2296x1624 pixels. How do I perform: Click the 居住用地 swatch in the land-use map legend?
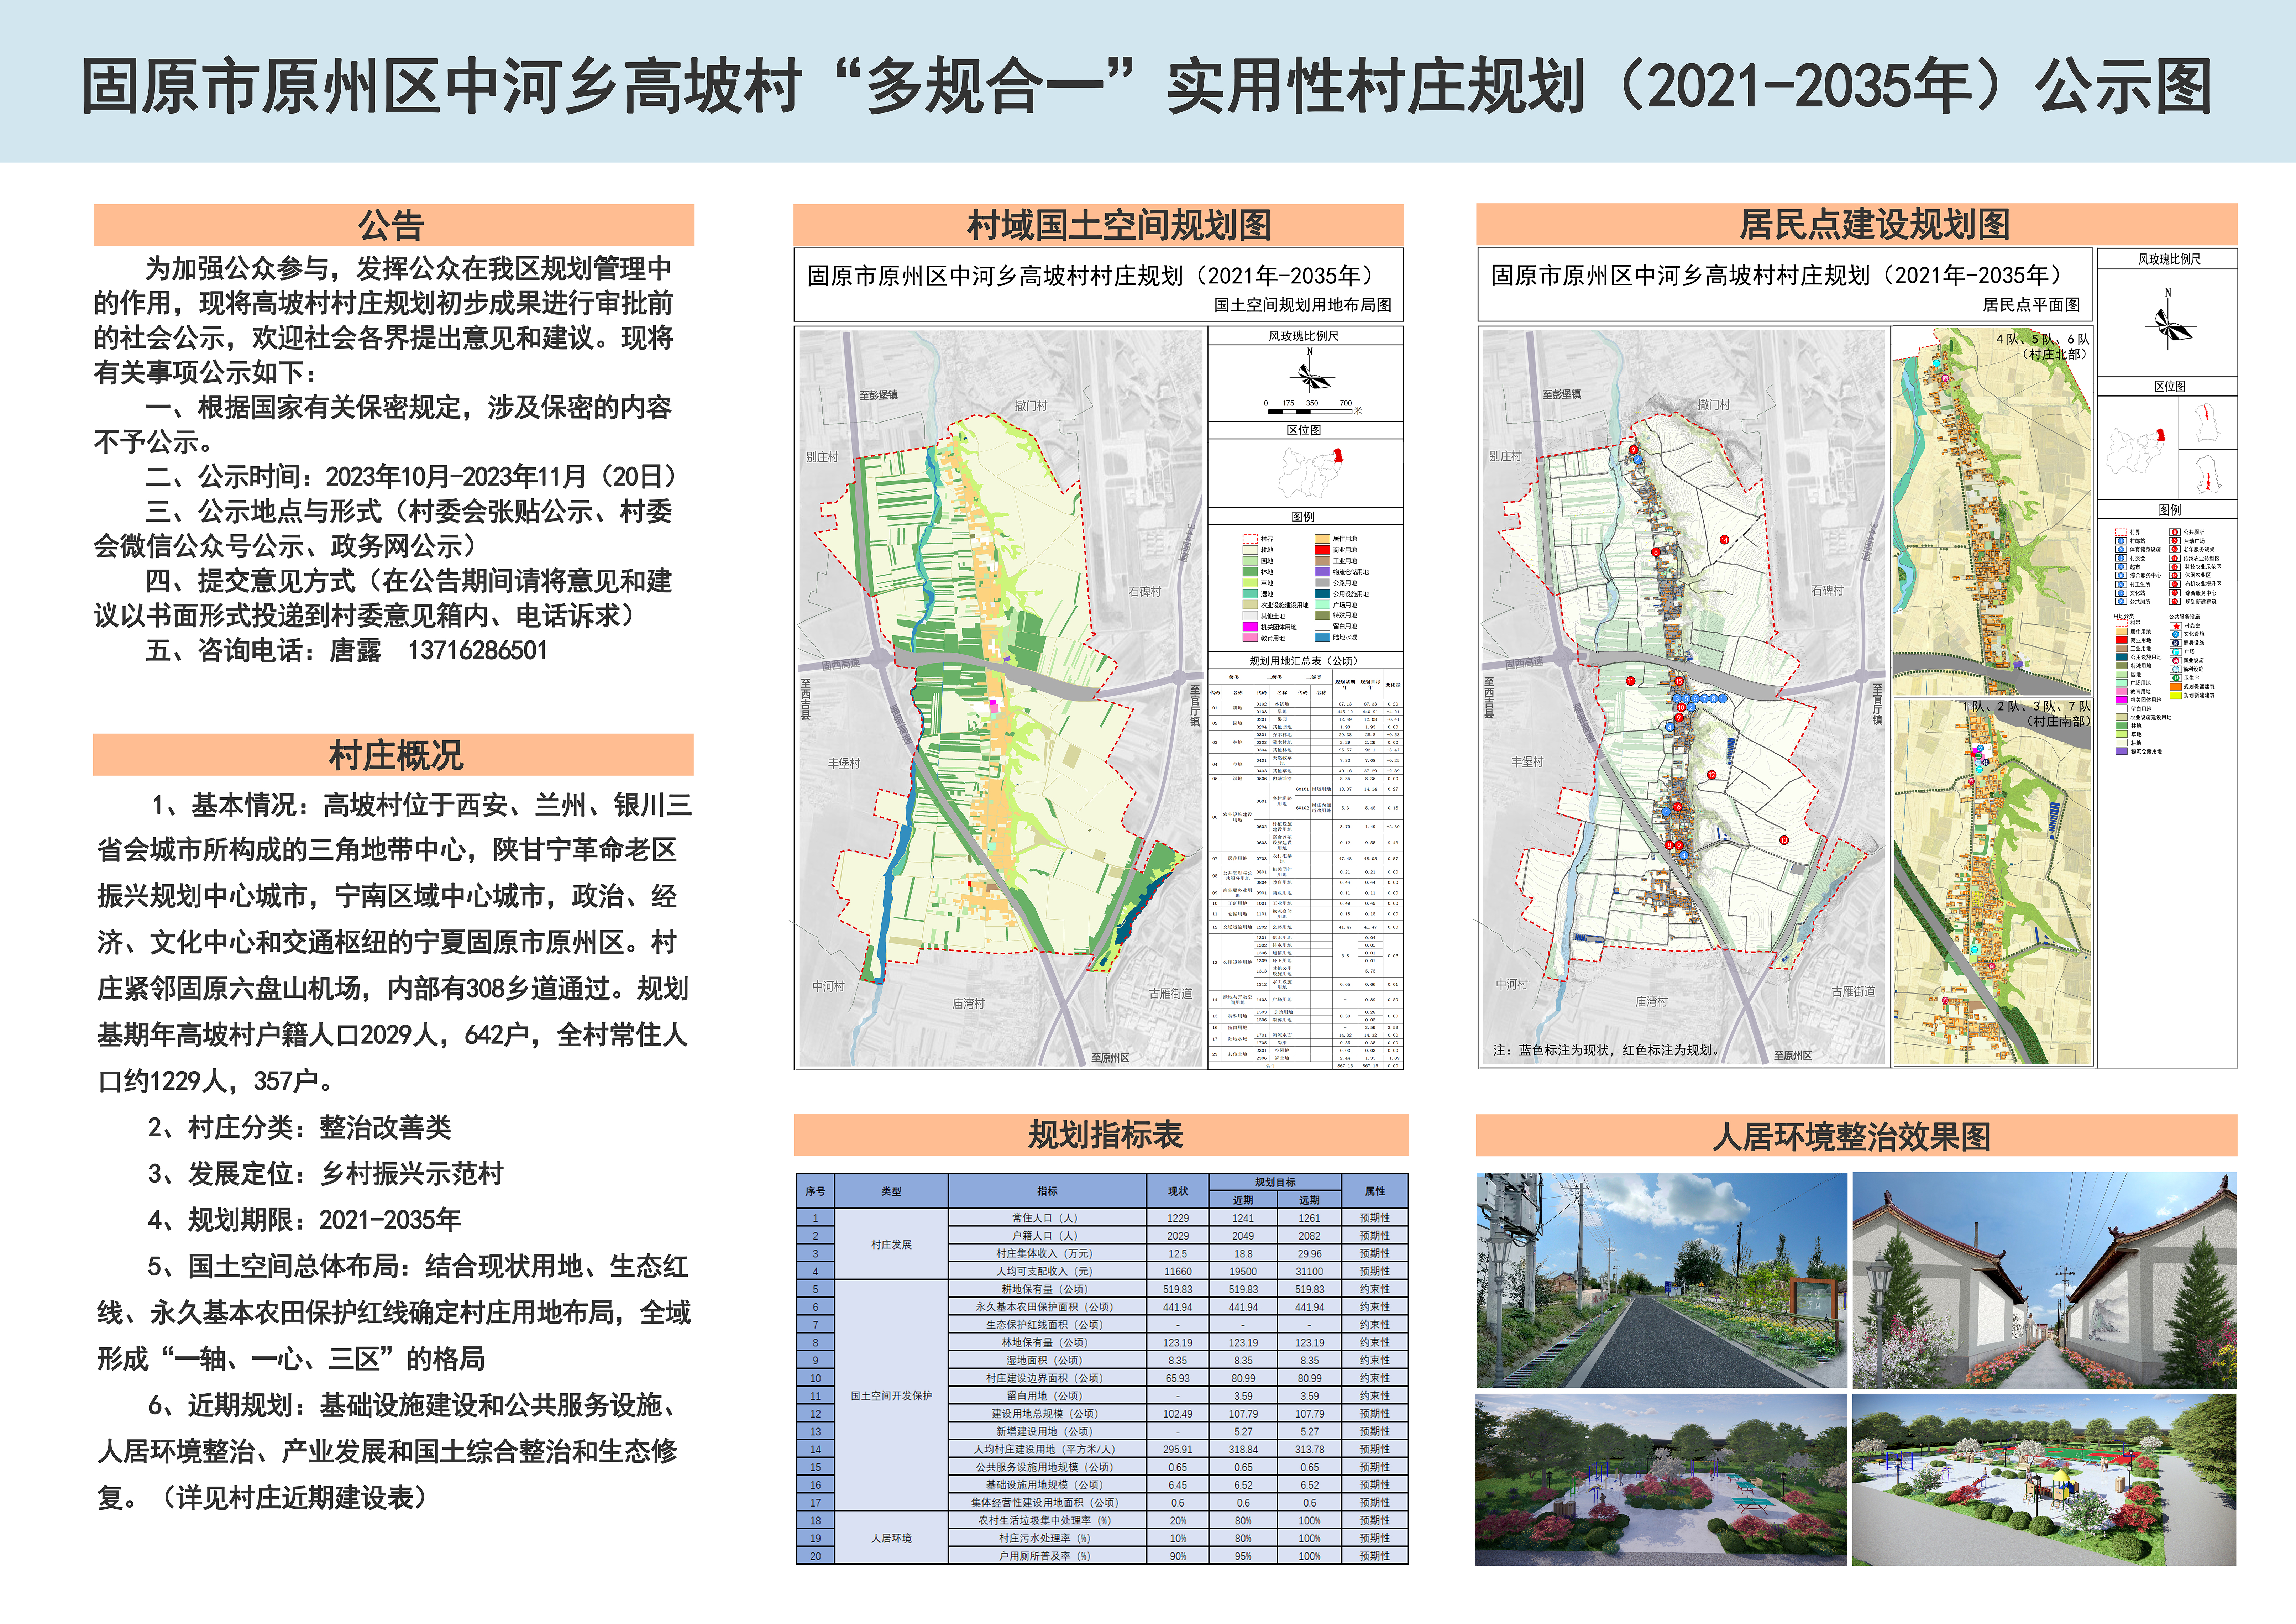[1322, 539]
